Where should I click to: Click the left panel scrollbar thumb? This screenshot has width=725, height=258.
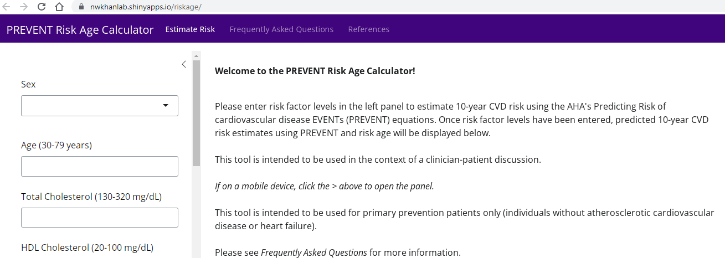[196, 111]
